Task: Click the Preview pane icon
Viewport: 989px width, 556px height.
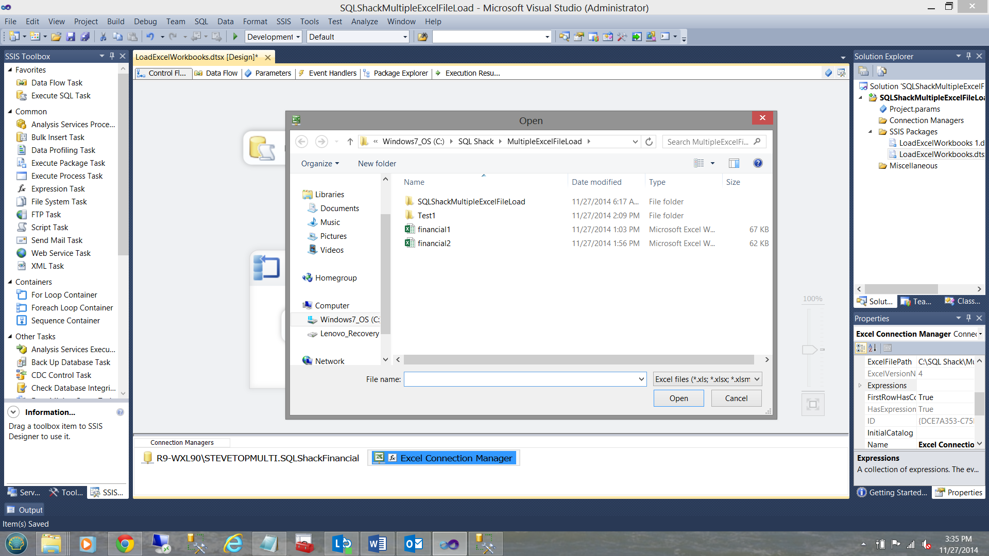Action: click(x=734, y=163)
